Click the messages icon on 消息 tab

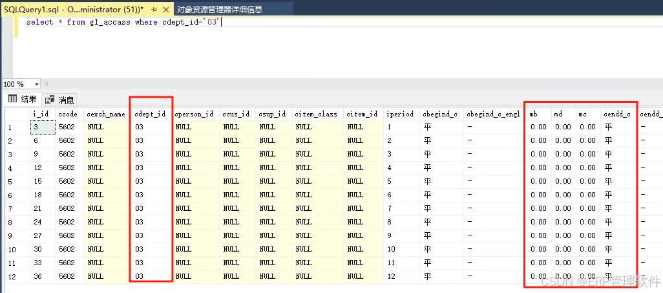(50, 100)
